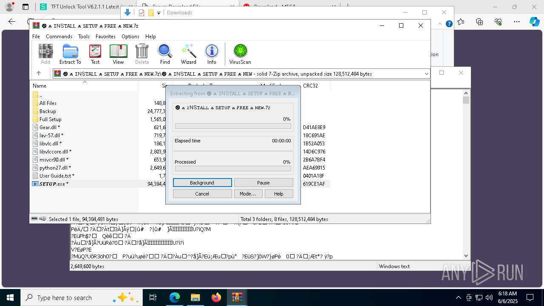This screenshot has height=306, width=544.
Task: Open the Windows Start menu
Action: (10, 297)
